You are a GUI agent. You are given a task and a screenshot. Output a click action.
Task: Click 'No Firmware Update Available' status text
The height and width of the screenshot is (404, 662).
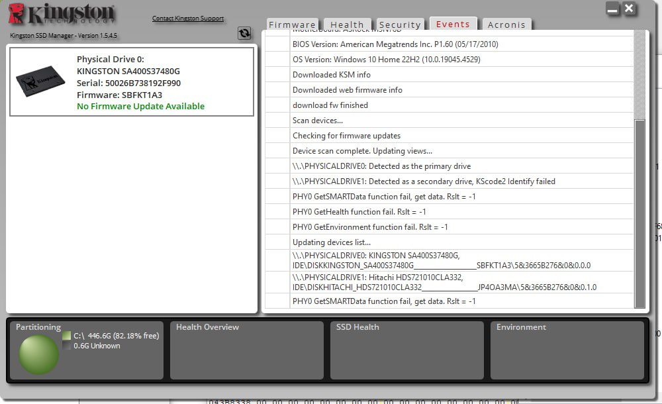(x=140, y=107)
